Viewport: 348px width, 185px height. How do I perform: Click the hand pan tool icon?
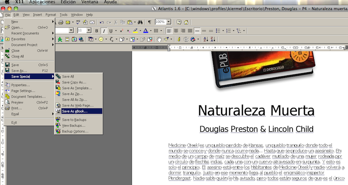[x=160, y=39]
